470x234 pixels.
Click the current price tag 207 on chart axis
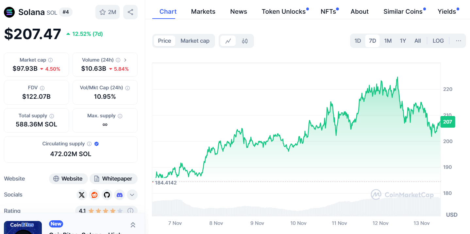(447, 122)
